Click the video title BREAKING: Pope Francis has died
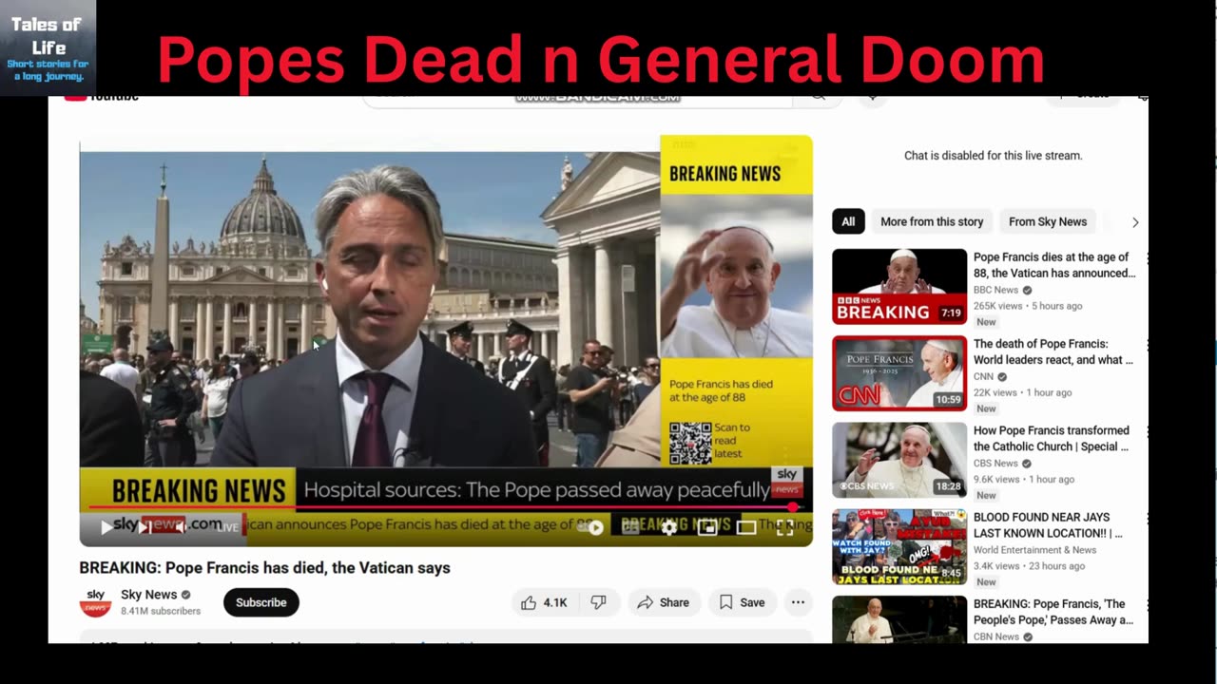 [265, 567]
